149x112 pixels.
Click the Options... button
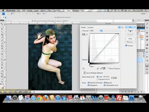pos(130,42)
